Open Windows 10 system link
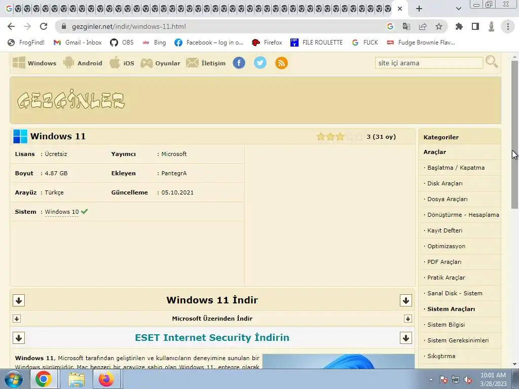The width and height of the screenshot is (519, 389). (x=61, y=212)
